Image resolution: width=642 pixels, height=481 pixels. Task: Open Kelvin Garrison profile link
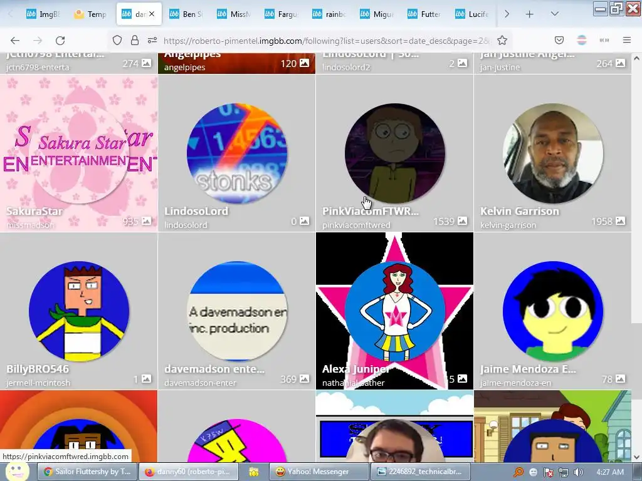(520, 212)
